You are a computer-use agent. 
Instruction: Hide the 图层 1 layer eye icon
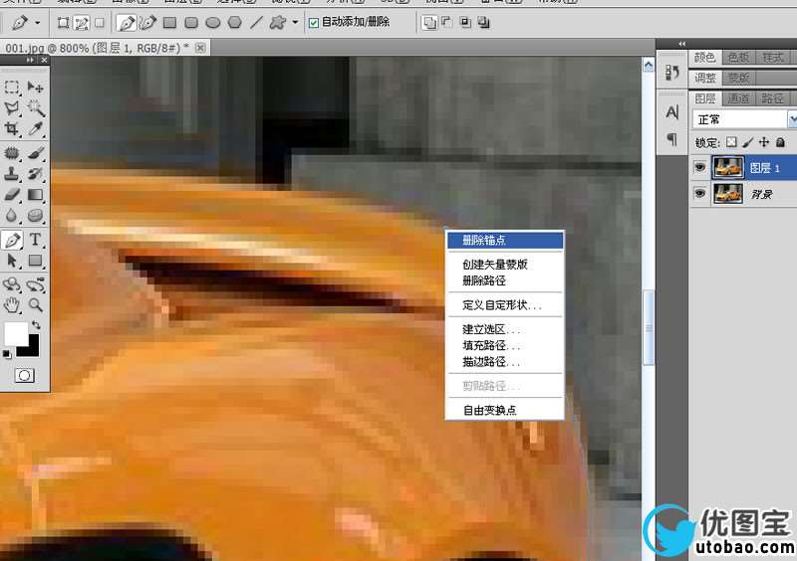(700, 167)
